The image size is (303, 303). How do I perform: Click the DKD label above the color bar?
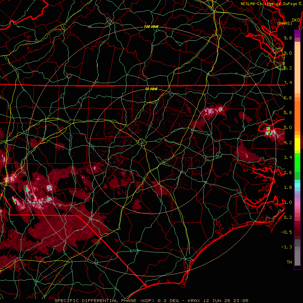point(296,20)
